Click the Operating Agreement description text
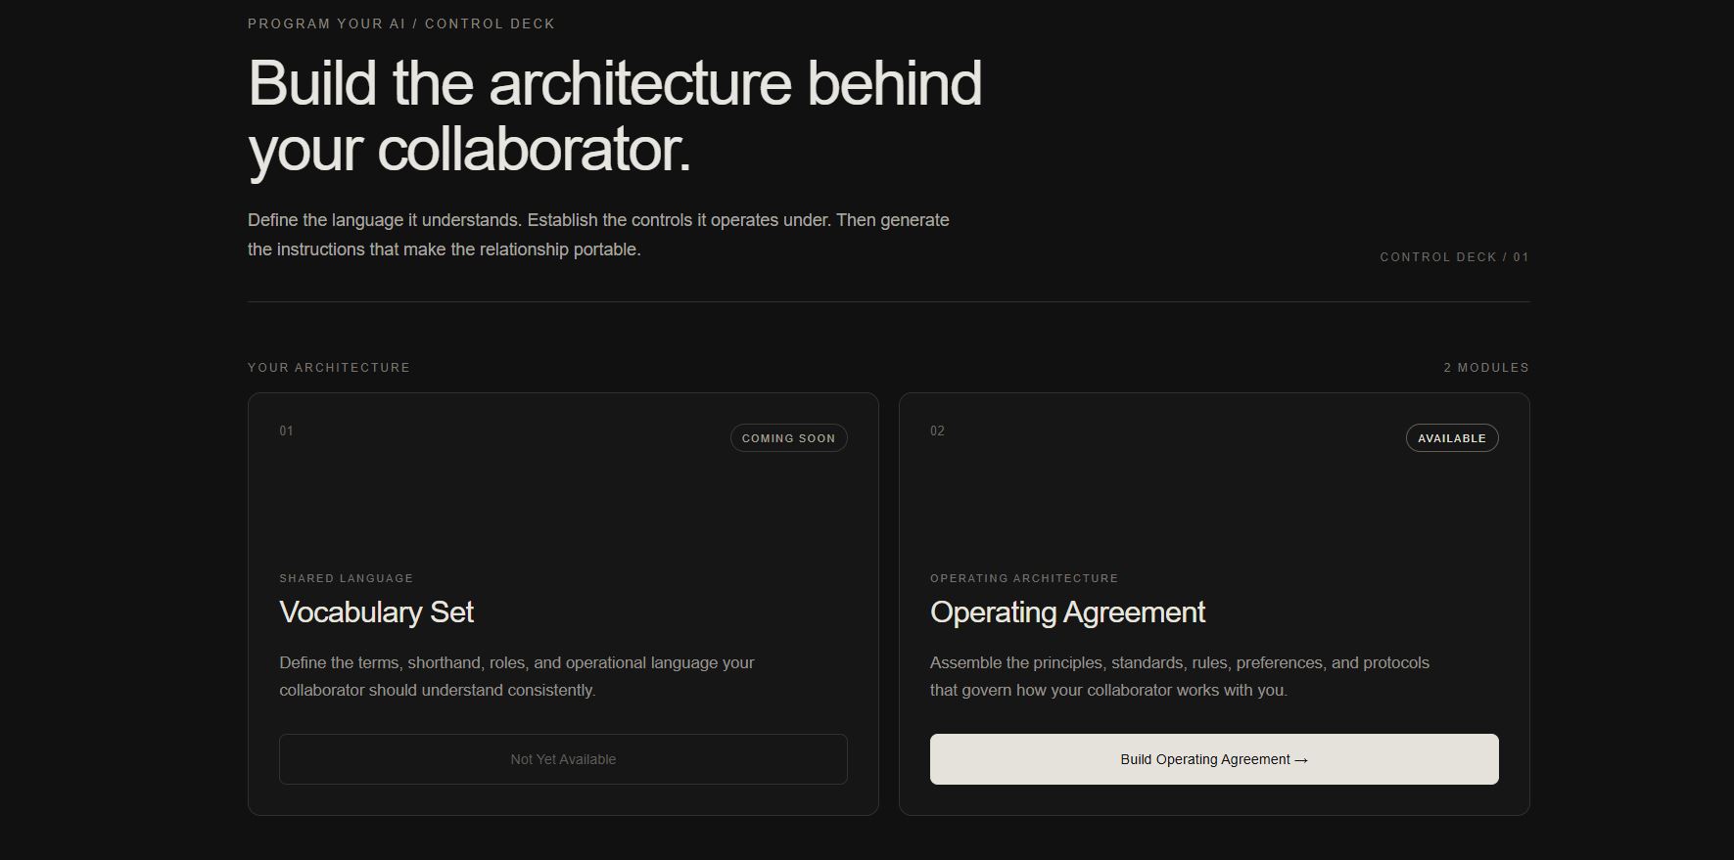1734x860 pixels. coord(1180,676)
